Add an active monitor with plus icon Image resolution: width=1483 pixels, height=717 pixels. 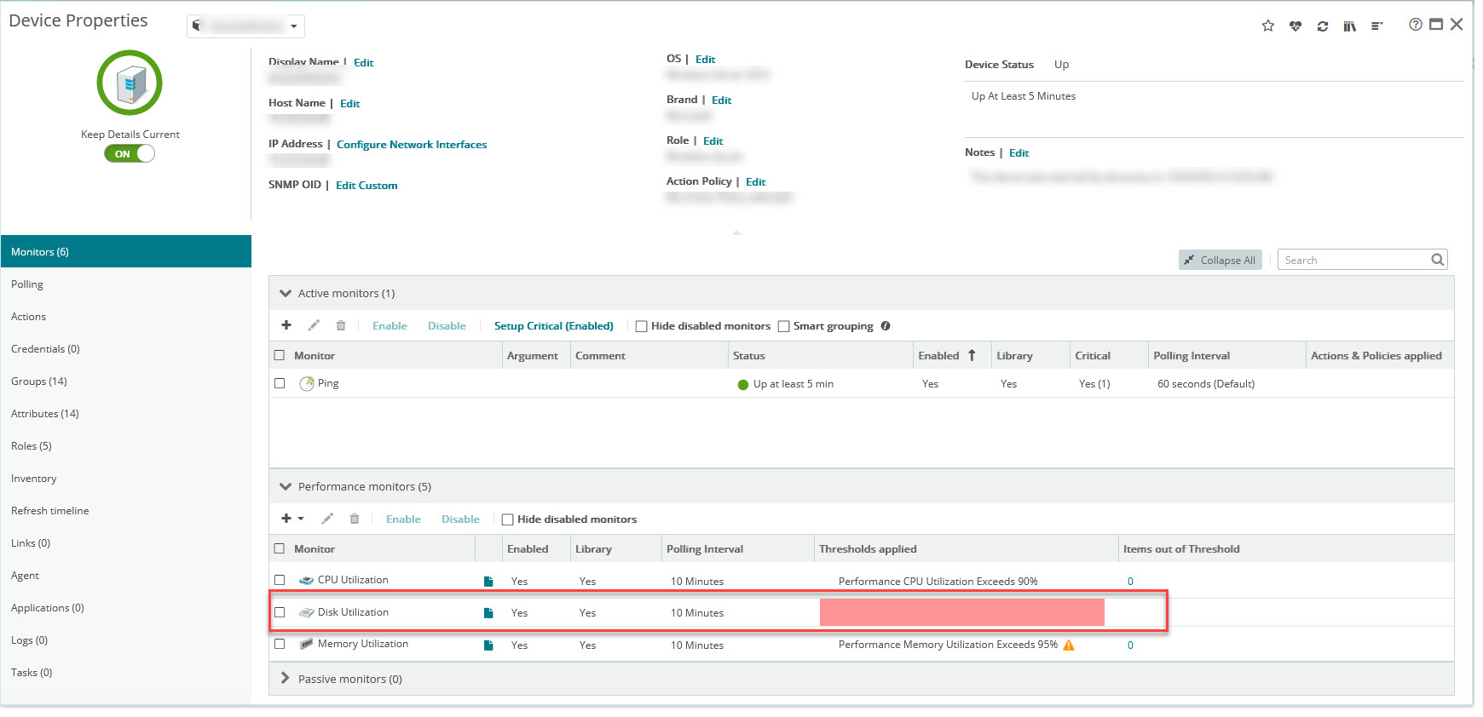tap(286, 325)
